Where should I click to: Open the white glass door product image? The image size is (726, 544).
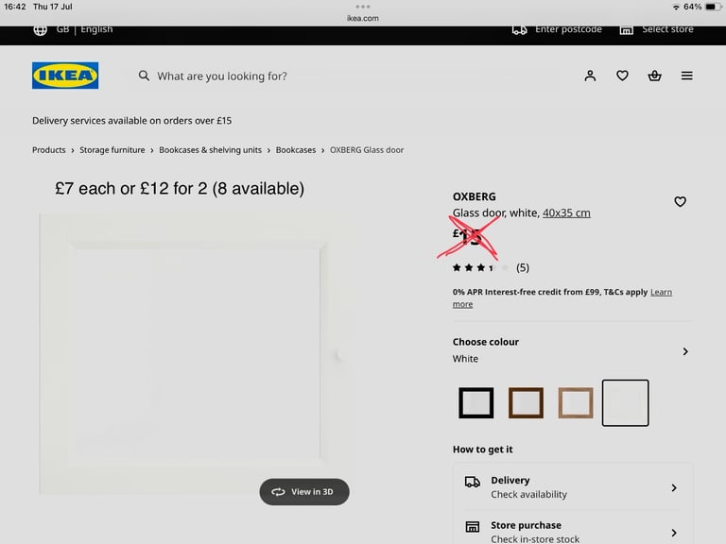tap(195, 354)
